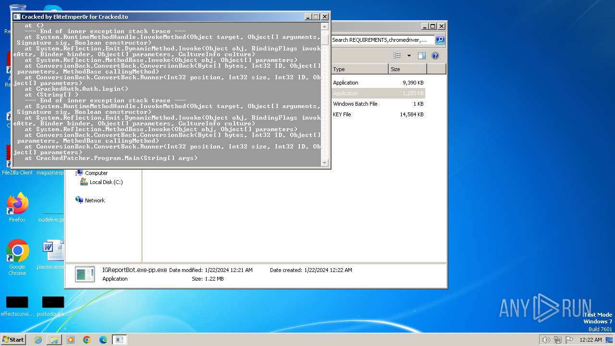Viewport: 615px width, 346px height.
Task: Close the Cracked console window
Action: [x=324, y=17]
